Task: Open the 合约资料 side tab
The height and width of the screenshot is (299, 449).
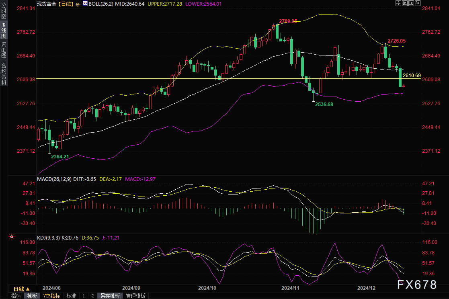Action: click(x=4, y=74)
